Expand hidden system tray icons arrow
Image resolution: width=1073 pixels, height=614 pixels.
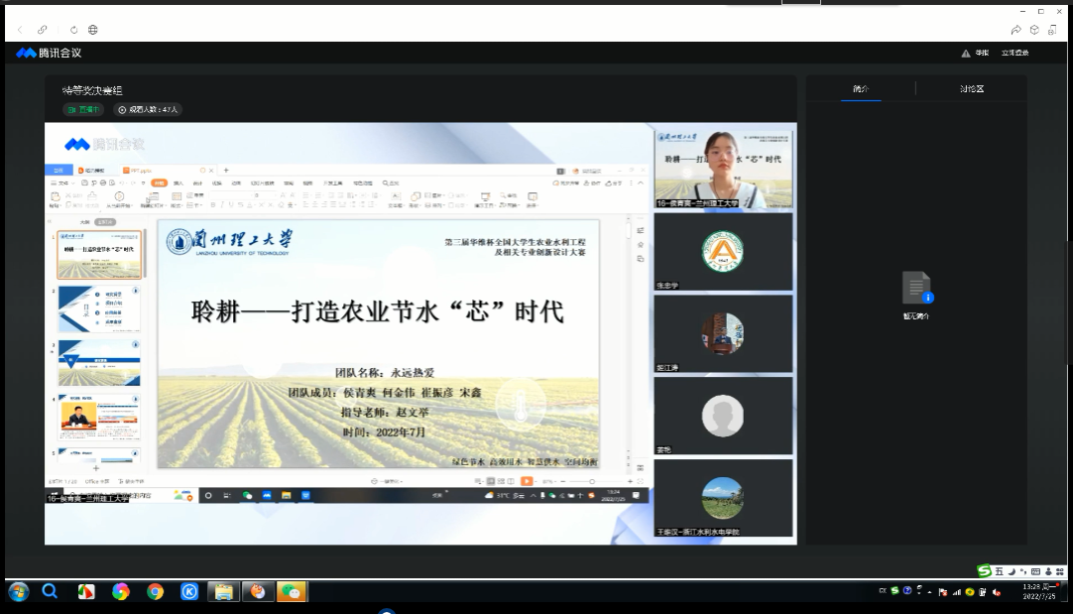(930, 592)
